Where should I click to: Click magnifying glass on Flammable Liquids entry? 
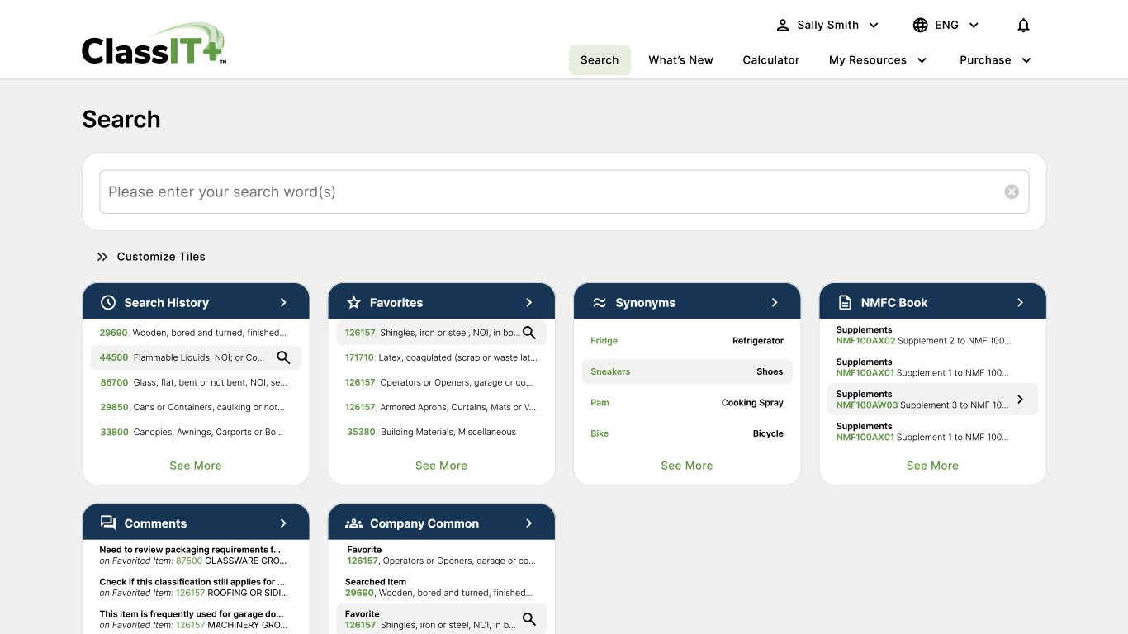click(284, 357)
